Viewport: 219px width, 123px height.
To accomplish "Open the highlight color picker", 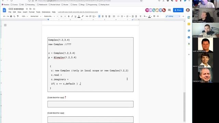I will [x=82, y=16].
